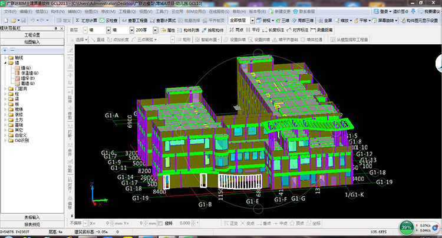Open the 全部楼层 floor display dropdown

(253, 21)
